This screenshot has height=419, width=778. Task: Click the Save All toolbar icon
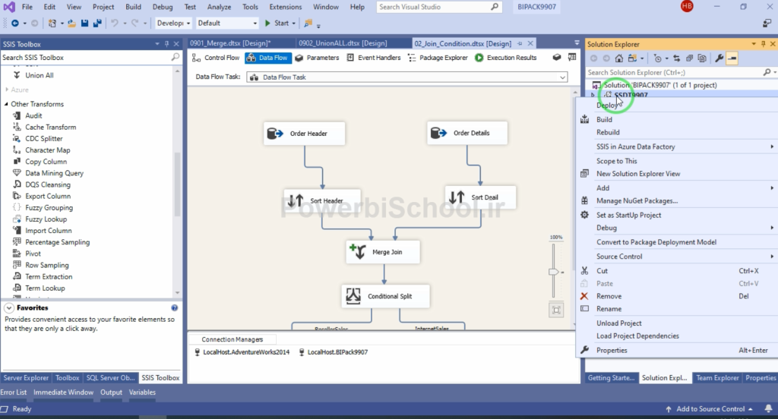96,23
